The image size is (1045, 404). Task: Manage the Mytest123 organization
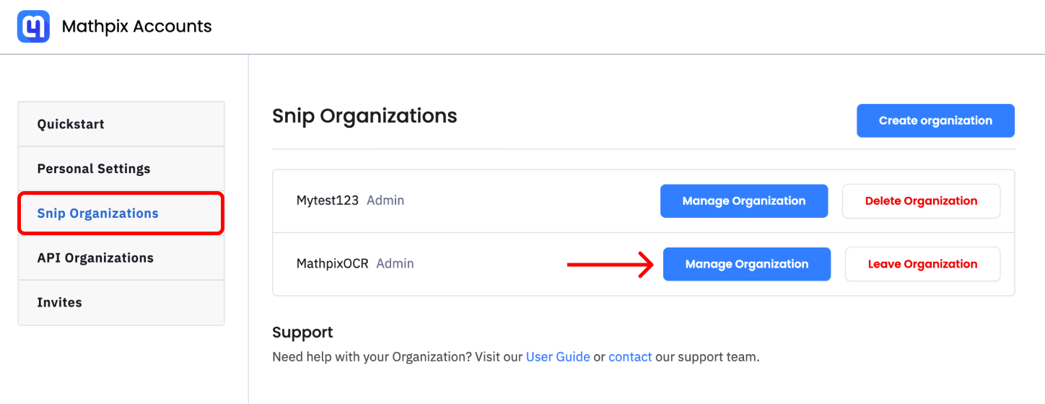[744, 201]
